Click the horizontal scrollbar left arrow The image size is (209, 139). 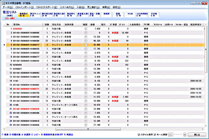point(4,129)
